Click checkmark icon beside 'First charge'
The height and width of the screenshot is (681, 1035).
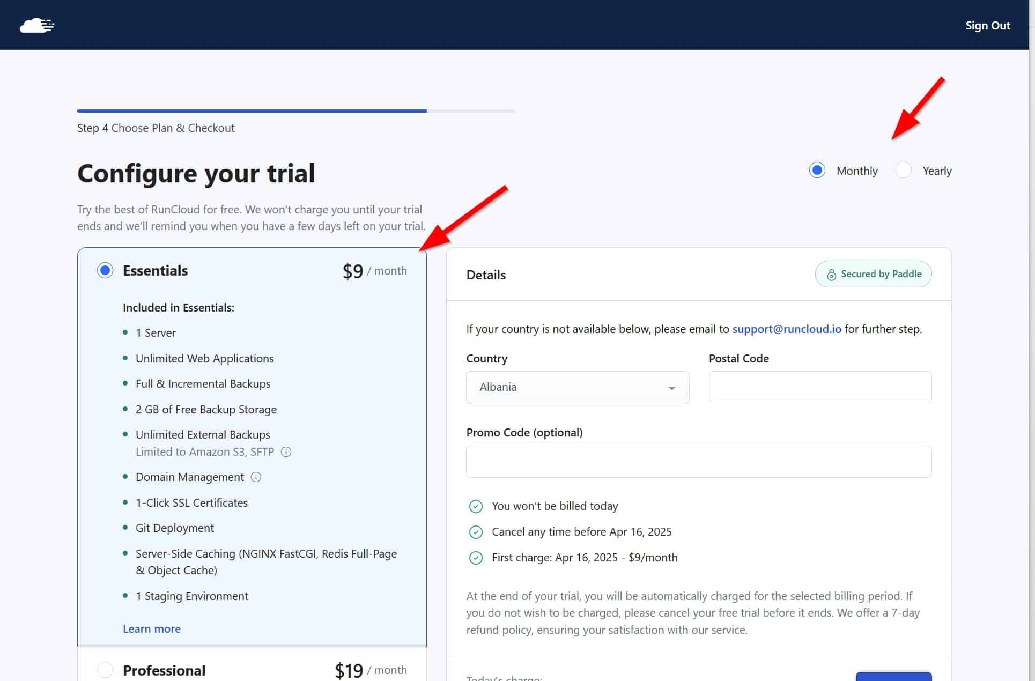[476, 558]
